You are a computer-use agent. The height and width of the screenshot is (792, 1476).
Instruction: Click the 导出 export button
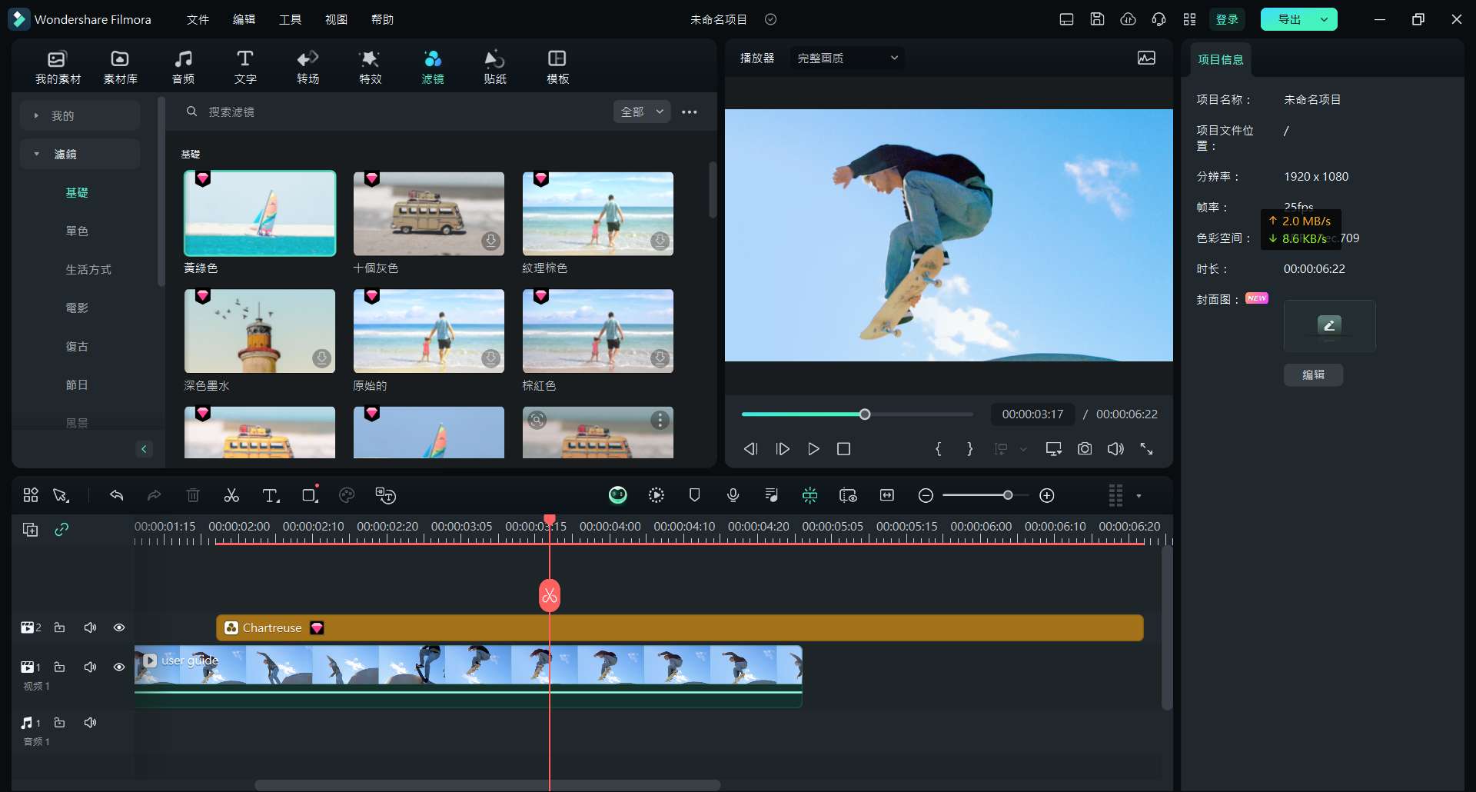point(1289,19)
